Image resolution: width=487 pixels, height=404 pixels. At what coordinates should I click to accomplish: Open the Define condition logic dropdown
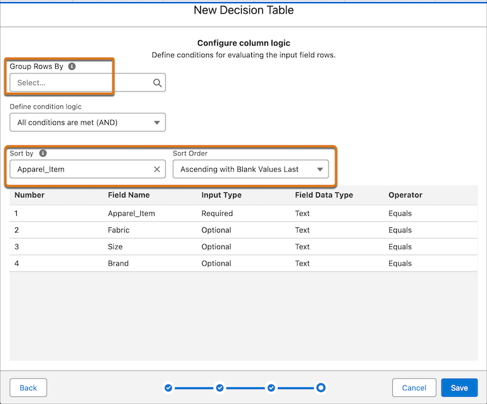[88, 122]
